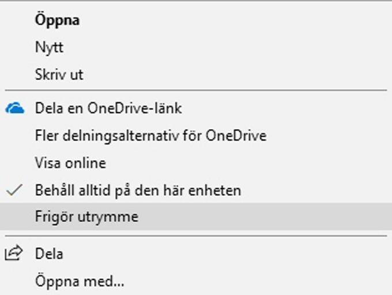Click the blue OneDrive cloud icon

(15, 108)
